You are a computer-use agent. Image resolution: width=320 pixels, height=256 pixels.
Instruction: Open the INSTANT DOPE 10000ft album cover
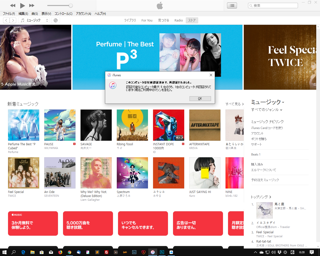pos(168,125)
